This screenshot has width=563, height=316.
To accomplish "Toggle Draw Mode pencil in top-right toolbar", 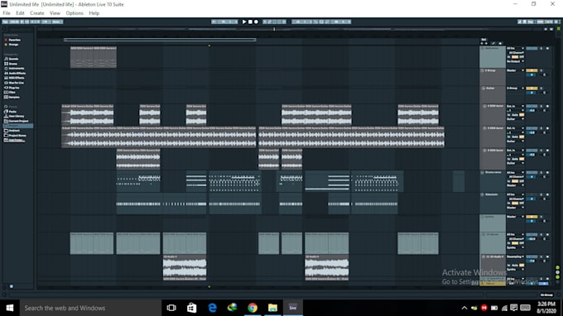I will pyautogui.click(x=520, y=22).
